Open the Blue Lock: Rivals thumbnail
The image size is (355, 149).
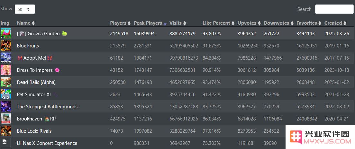click(x=6, y=131)
